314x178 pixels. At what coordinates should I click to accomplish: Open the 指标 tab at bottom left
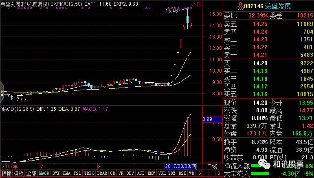6,173
